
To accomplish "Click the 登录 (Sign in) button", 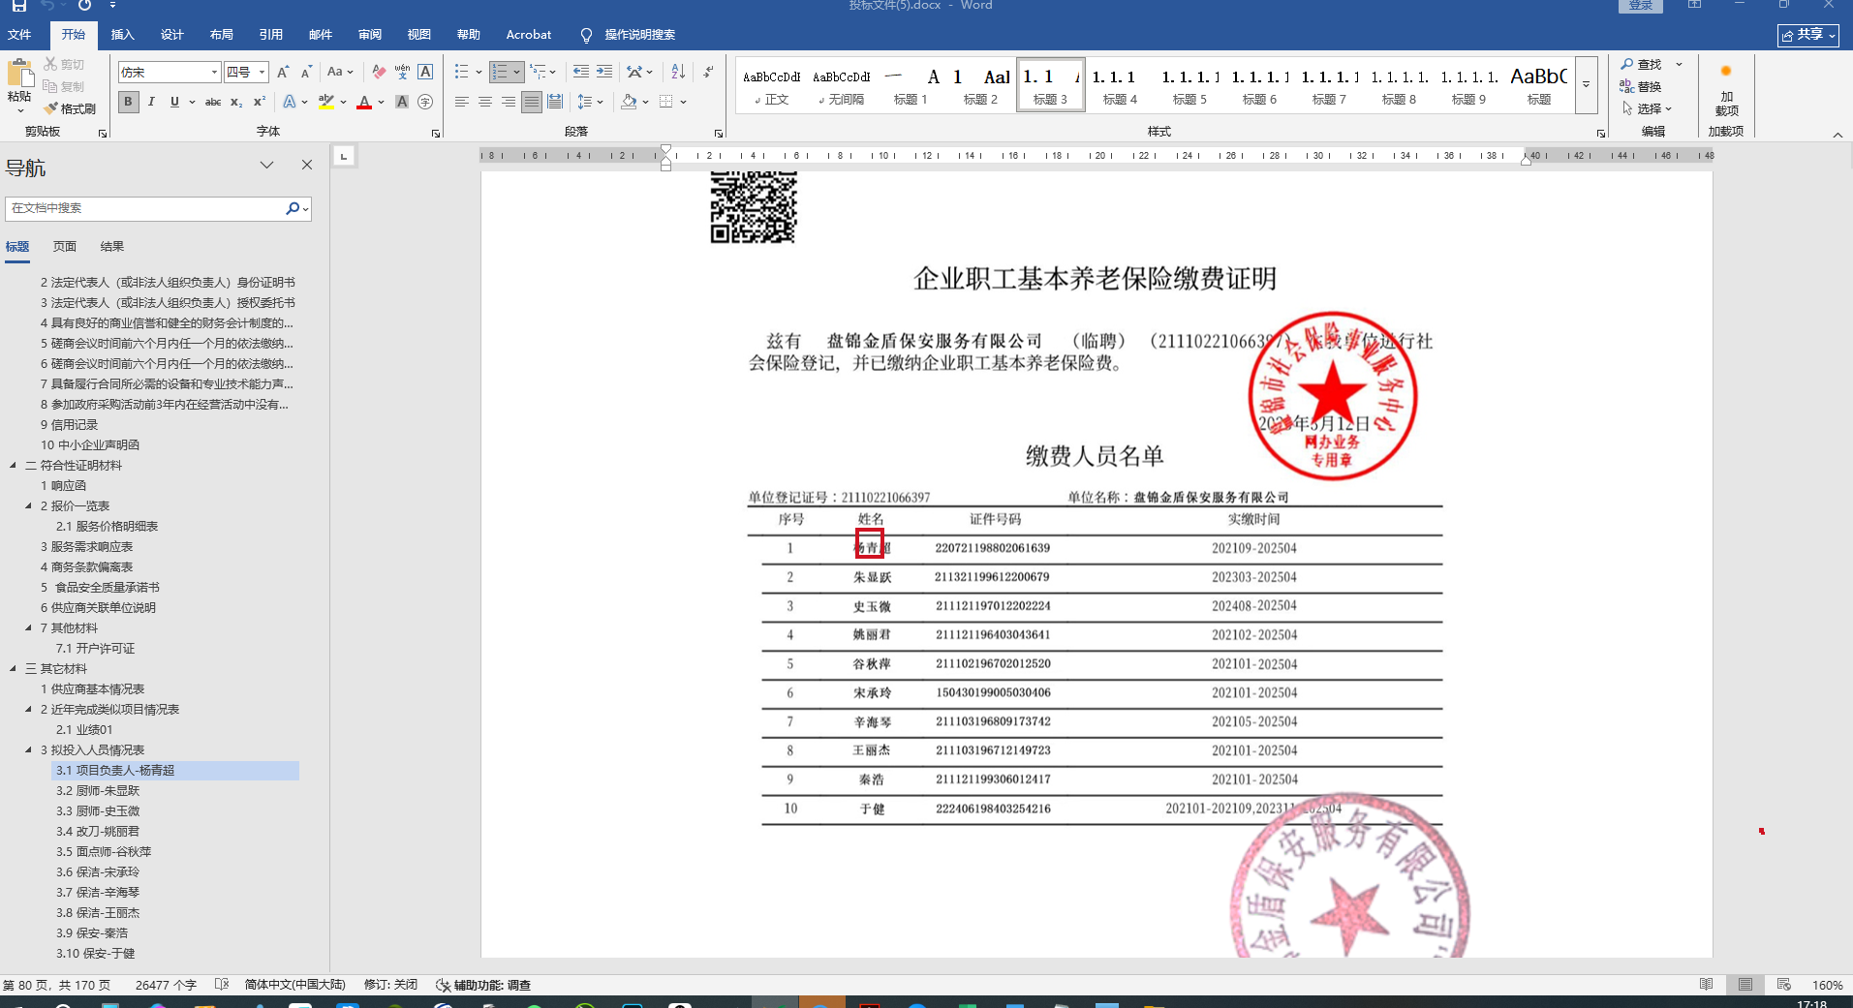I will pyautogui.click(x=1641, y=6).
